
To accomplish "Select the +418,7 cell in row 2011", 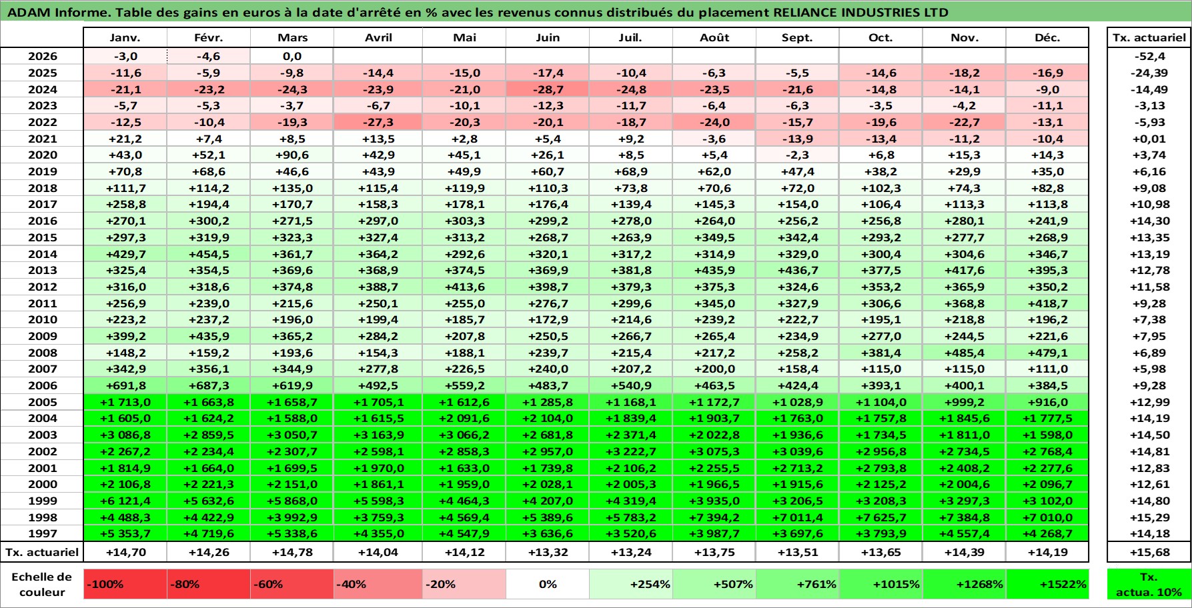I will pyautogui.click(x=1047, y=303).
